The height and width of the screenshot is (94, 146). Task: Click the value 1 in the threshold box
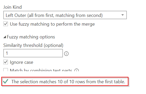click(7, 53)
